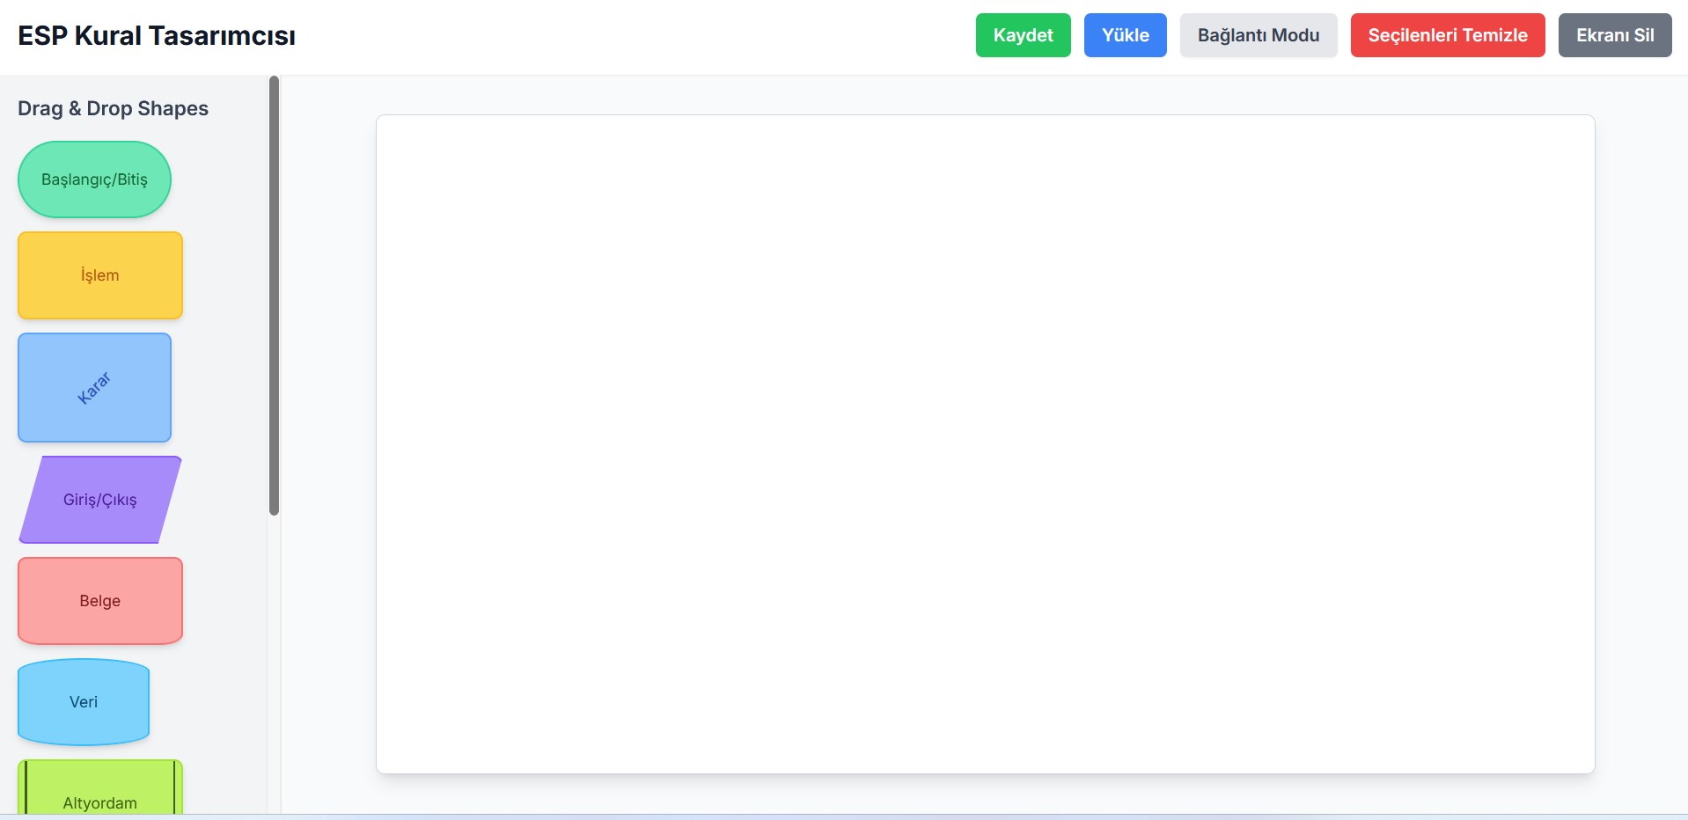Image resolution: width=1688 pixels, height=820 pixels.
Task: Click the green Kaydet button
Action: pos(1023,35)
